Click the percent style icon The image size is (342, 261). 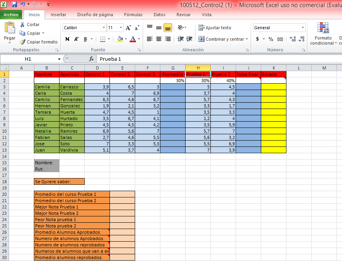click(271, 39)
